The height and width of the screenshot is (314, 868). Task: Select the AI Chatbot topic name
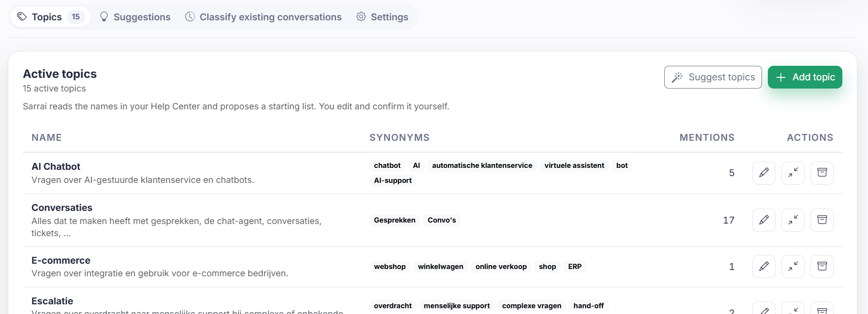pos(56,166)
